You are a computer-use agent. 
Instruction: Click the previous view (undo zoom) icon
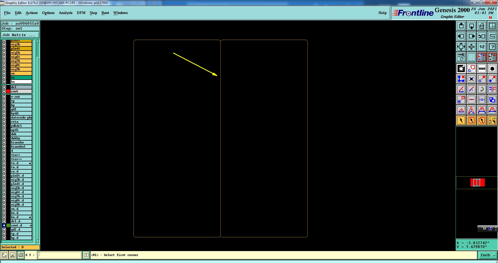point(482,36)
